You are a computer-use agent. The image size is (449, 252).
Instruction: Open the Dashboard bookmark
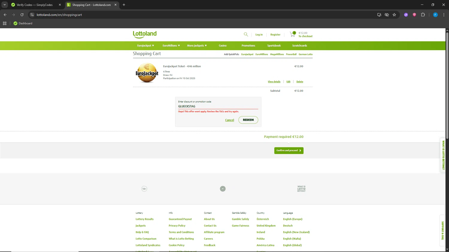tap(23, 23)
